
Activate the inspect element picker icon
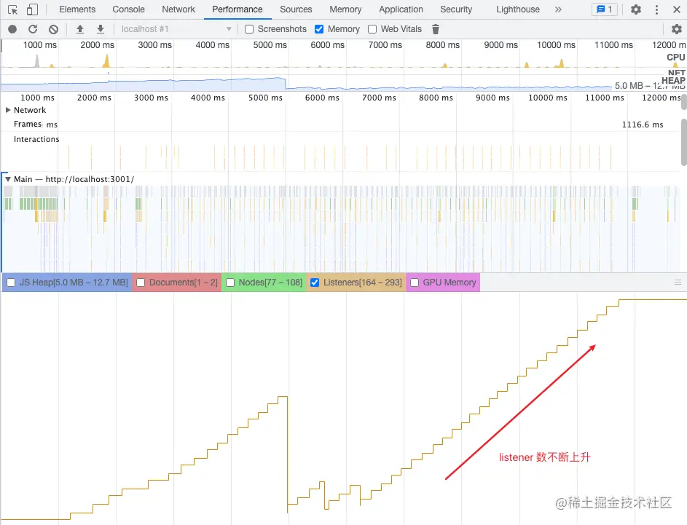click(12, 9)
